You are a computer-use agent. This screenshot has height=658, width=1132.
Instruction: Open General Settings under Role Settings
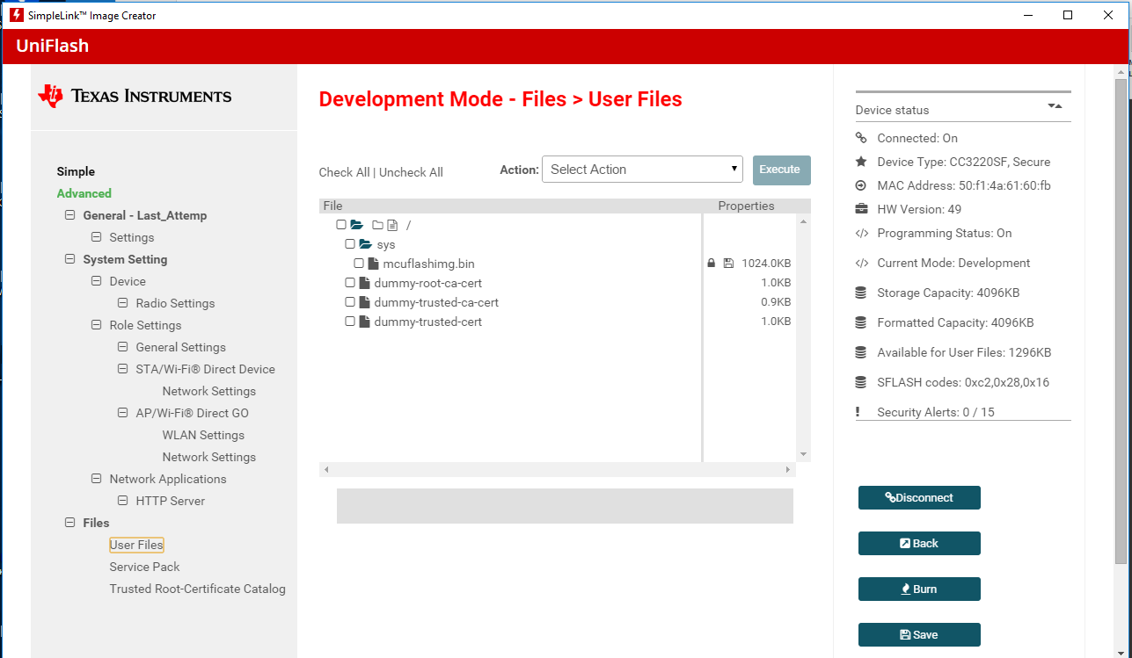(x=180, y=347)
